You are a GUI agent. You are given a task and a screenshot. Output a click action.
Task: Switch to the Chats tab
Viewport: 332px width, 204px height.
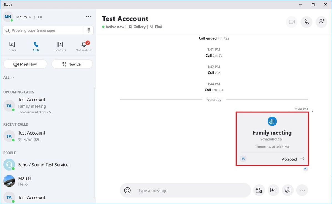(12, 46)
